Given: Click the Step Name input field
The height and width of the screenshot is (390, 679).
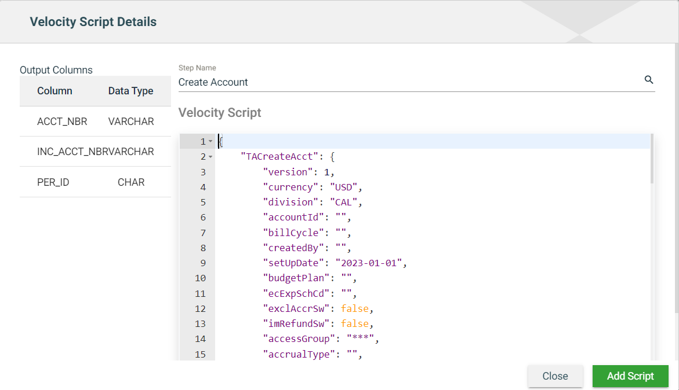Looking at the screenshot, I should (406, 82).
